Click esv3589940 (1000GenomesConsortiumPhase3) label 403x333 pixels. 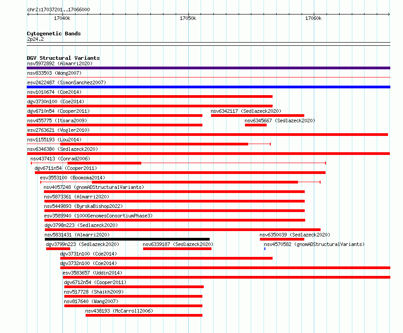point(98,216)
